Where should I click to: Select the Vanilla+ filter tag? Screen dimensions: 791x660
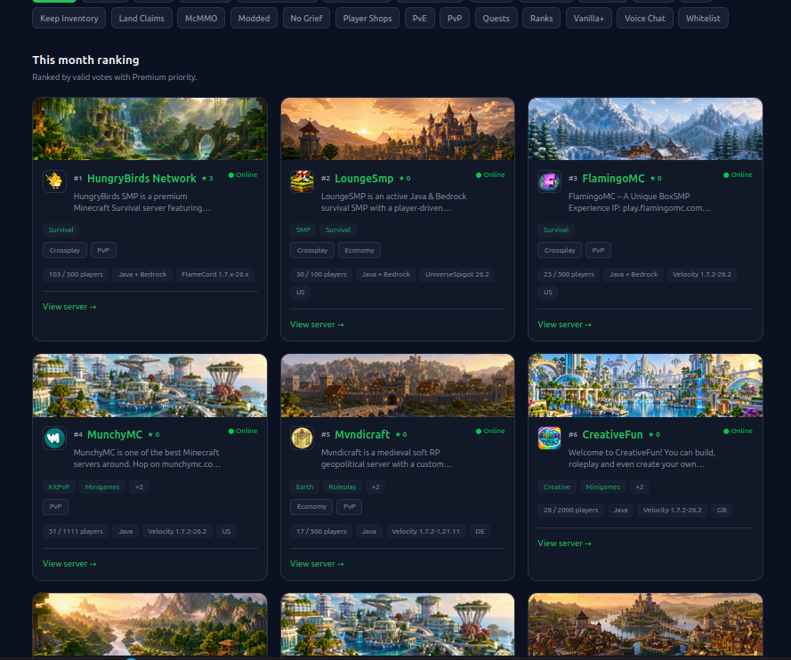589,18
